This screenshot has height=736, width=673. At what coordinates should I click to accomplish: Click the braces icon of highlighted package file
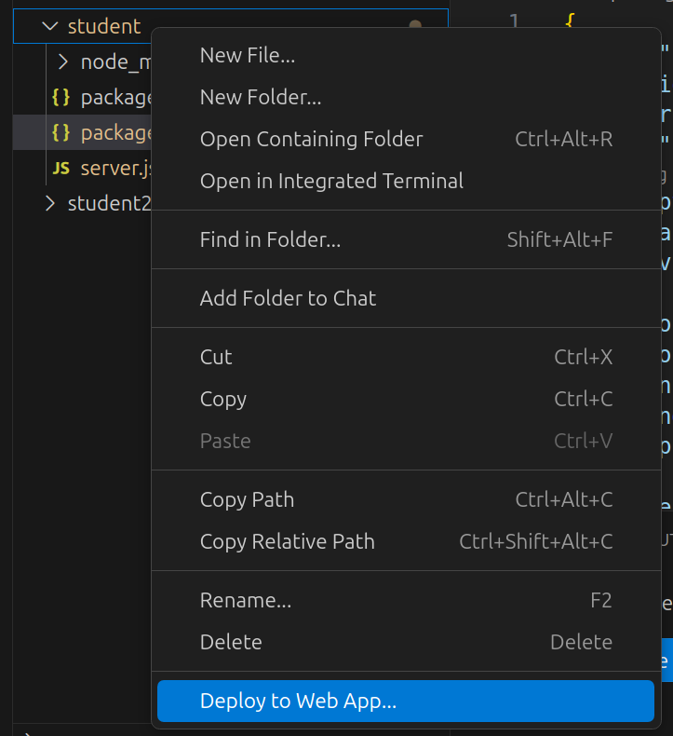(x=61, y=132)
